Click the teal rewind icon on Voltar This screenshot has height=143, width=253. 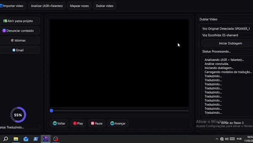coord(55,124)
